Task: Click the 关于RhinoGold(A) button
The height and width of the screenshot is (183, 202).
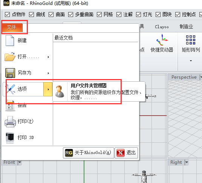Action: coord(89,153)
